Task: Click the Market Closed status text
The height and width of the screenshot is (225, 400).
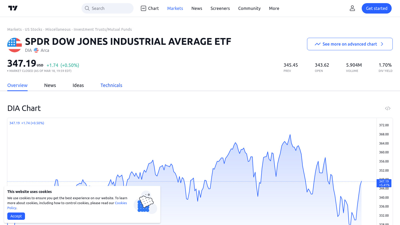Action: tap(40, 71)
